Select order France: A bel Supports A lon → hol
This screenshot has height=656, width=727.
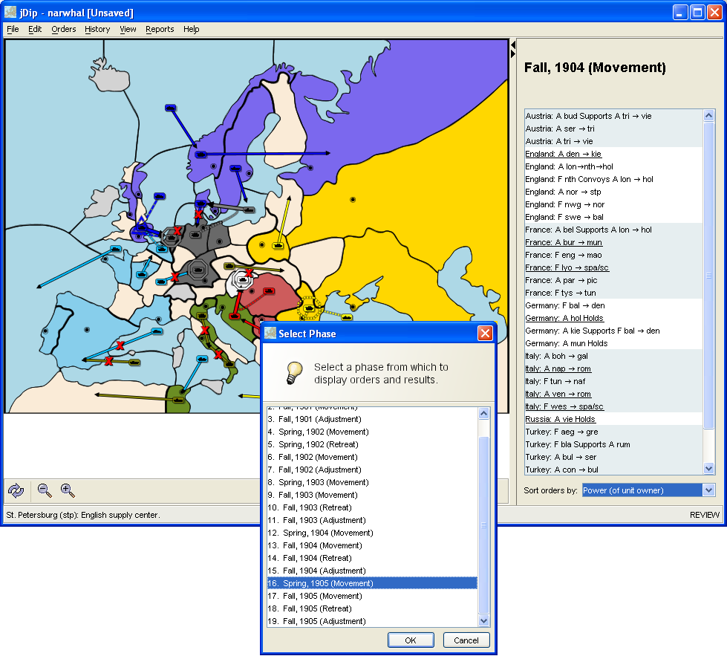614,230
